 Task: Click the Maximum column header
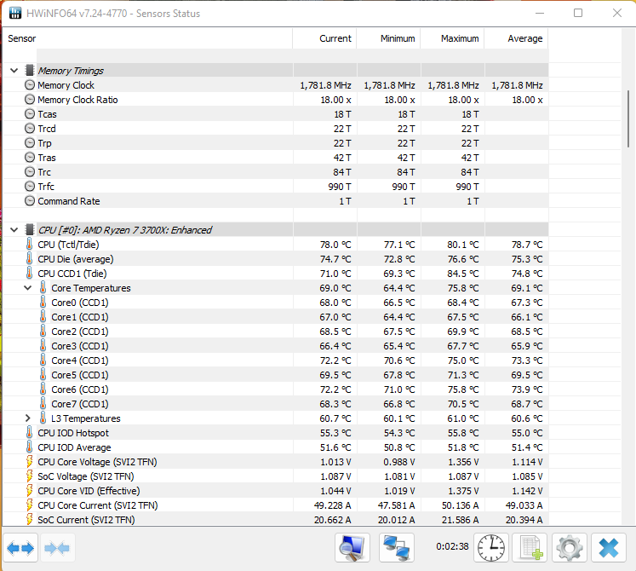[452, 38]
